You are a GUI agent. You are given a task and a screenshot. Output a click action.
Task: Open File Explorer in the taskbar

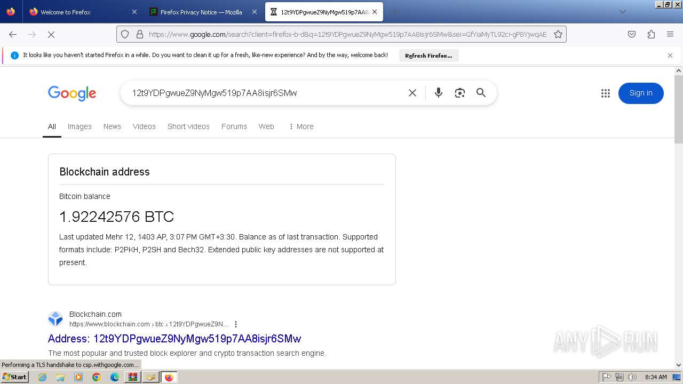tap(60, 377)
